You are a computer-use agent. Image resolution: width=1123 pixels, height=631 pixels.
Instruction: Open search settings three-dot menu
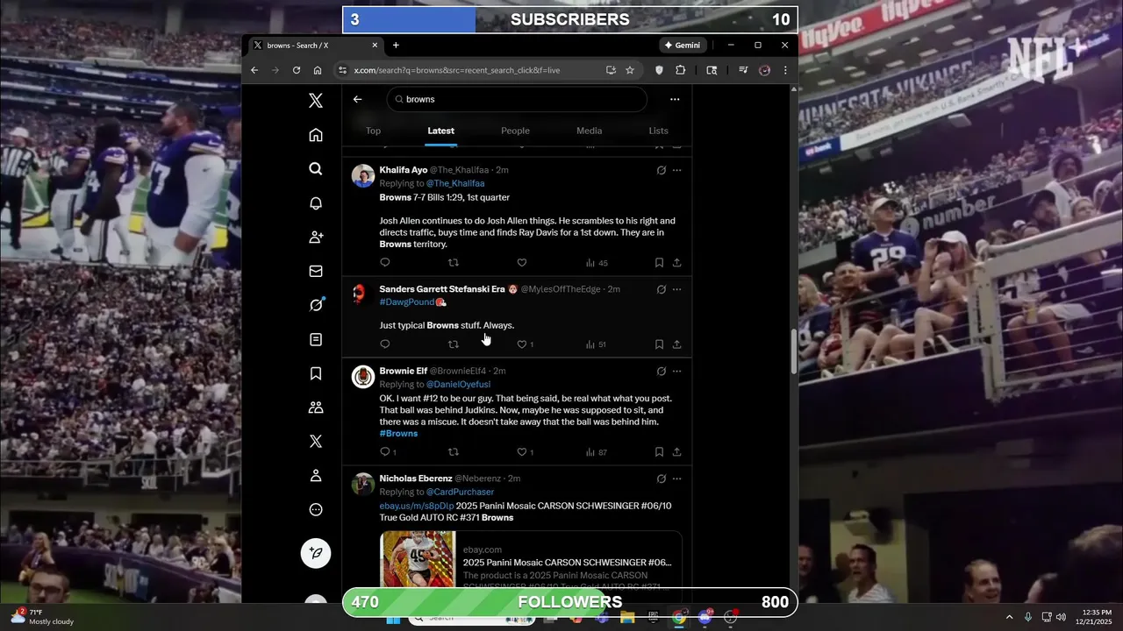(675, 99)
